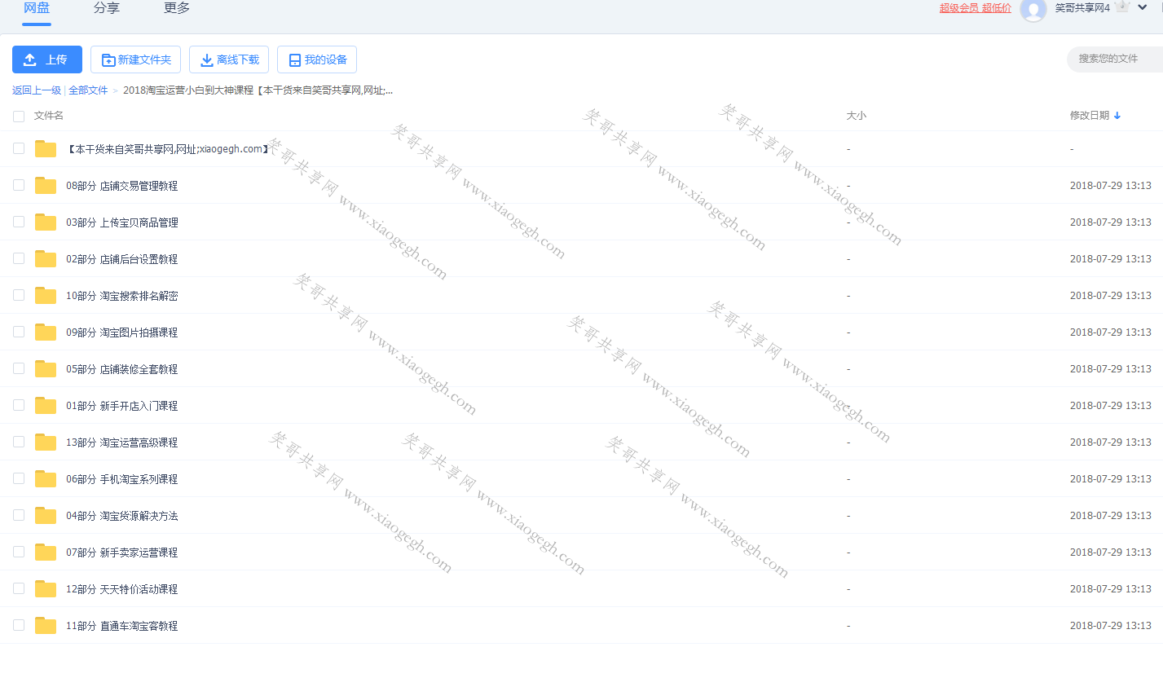This screenshot has width=1163, height=678.
Task: Check the box for 09部分 淘宝图片拍摄课程
Action: coord(19,332)
